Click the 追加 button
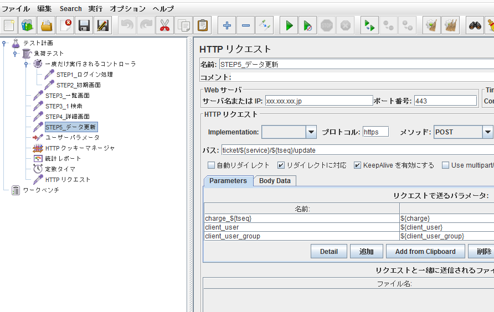This screenshot has width=494, height=312. 367,252
